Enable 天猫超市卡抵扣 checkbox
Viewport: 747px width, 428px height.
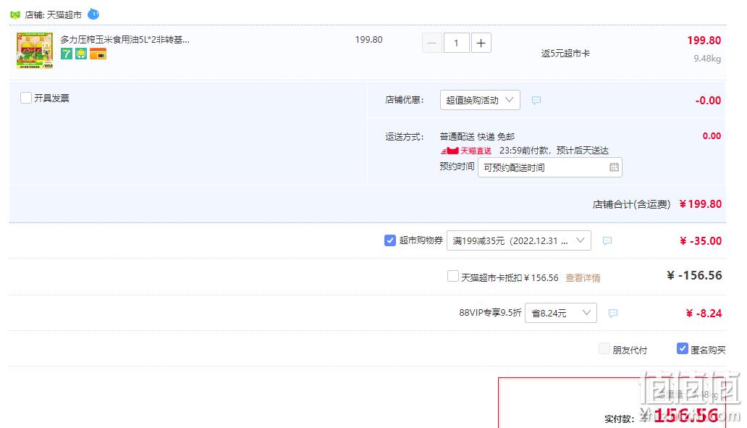[453, 277]
